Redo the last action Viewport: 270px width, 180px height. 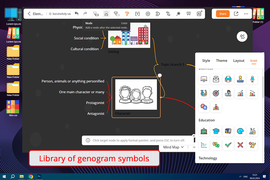[85, 13]
